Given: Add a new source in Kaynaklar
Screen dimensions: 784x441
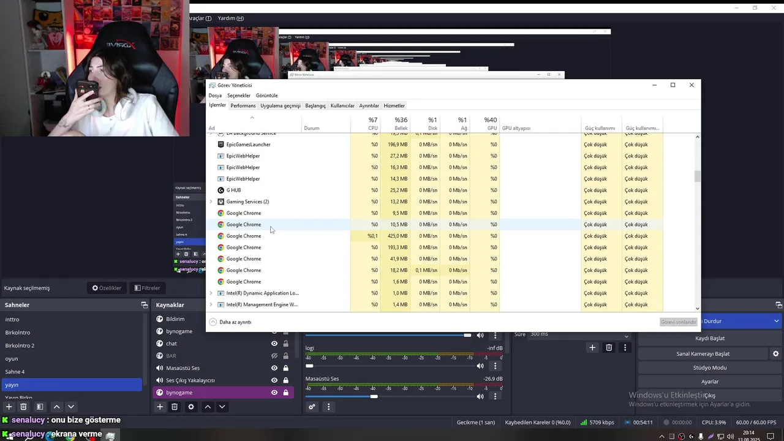Looking at the screenshot, I should tap(160, 407).
